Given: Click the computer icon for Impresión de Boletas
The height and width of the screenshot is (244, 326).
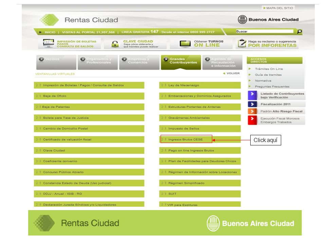Looking at the screenshot, I should (x=49, y=43).
